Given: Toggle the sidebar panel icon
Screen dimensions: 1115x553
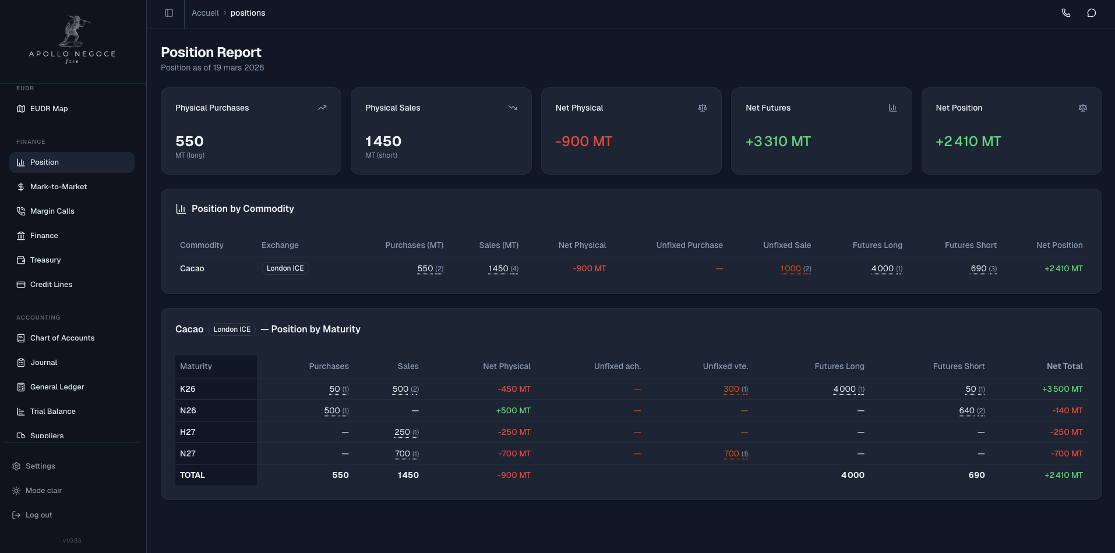Looking at the screenshot, I should 169,13.
